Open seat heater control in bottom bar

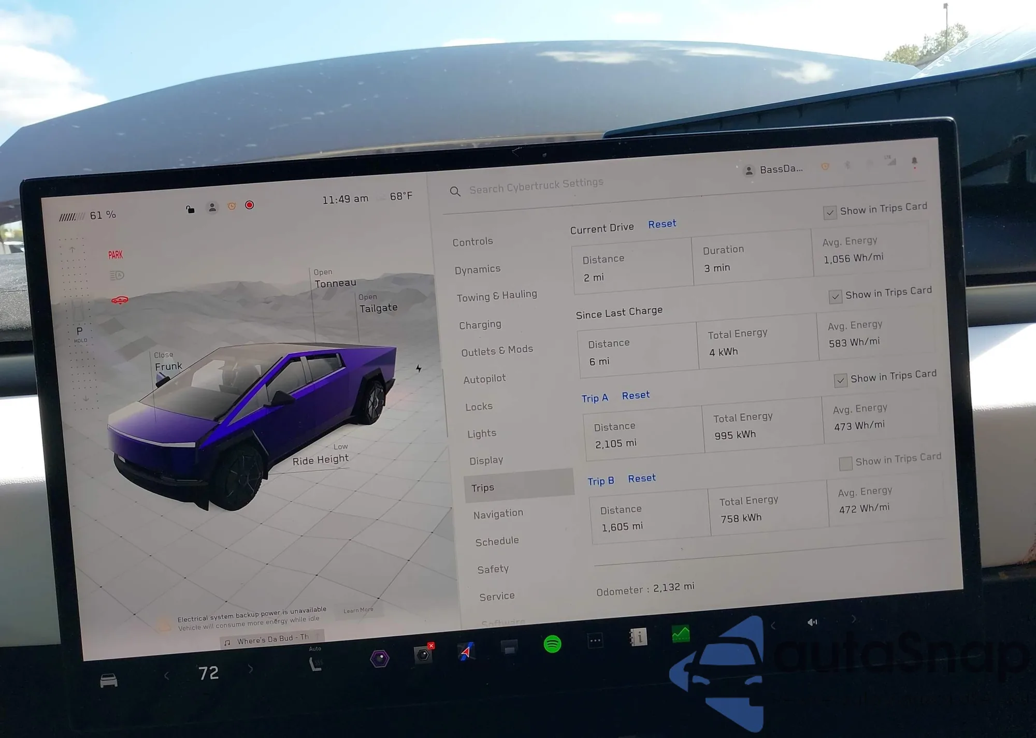(315, 663)
